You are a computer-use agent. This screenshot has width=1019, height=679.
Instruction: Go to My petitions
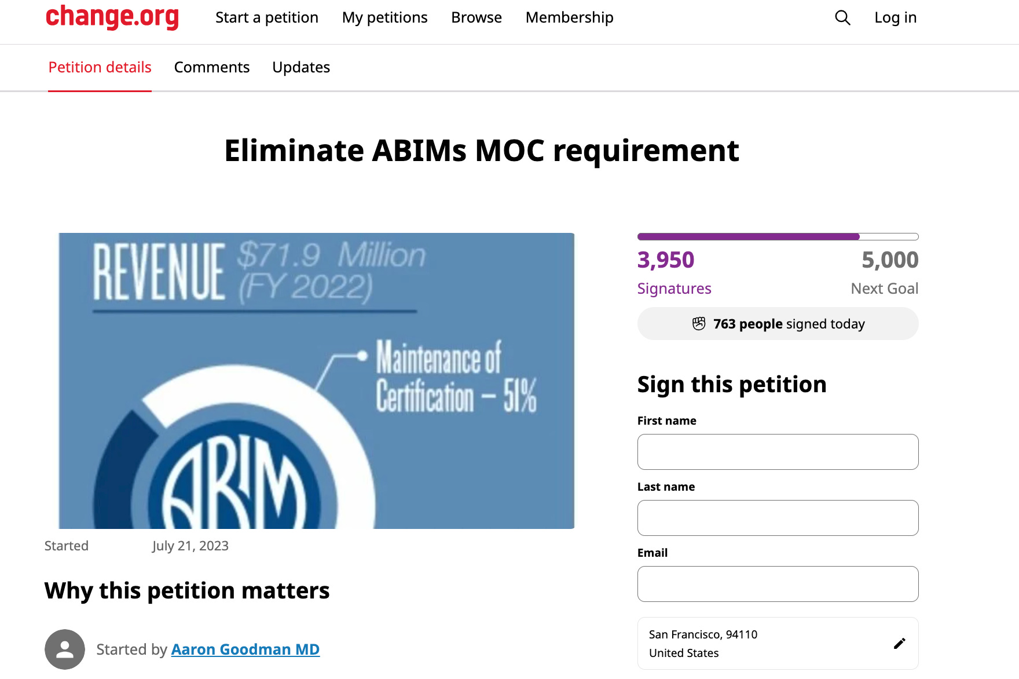[x=385, y=17]
